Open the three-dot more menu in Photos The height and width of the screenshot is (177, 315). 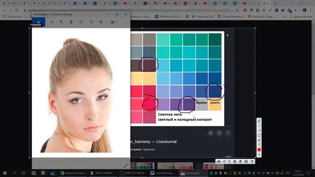(x=126, y=22)
